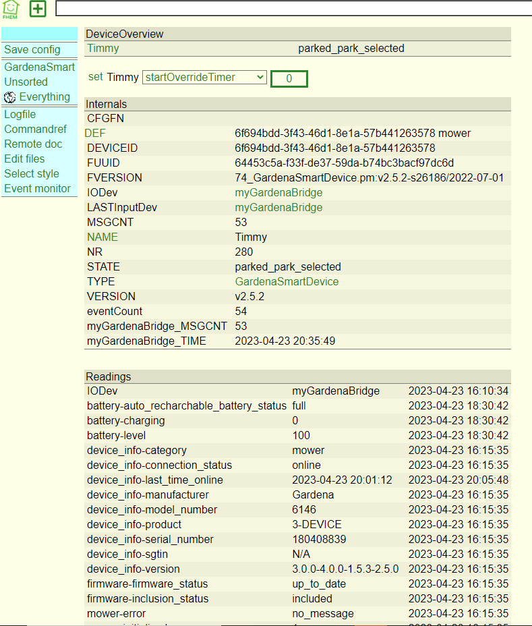Click the battery-level value 100
The height and width of the screenshot is (626, 532).
click(301, 435)
